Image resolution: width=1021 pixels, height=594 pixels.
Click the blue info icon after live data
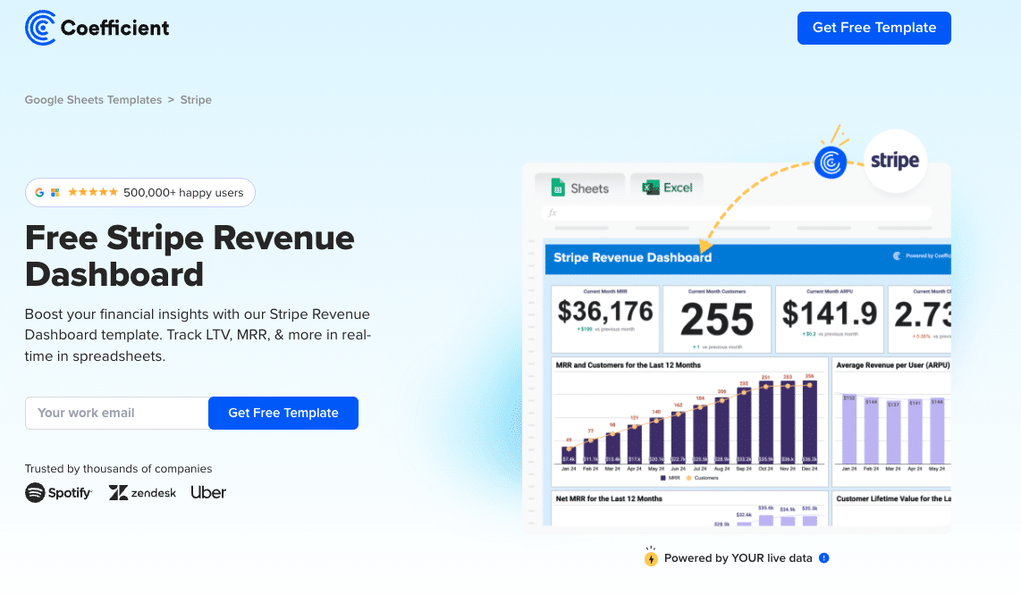point(823,557)
